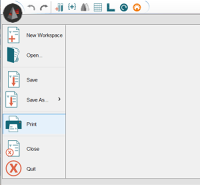Quit the application from the menu
Image resolution: width=200 pixels, height=185 pixels.
point(34,169)
